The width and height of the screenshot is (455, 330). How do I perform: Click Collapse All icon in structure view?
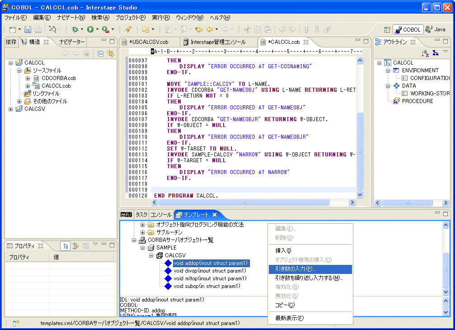tap(101, 53)
